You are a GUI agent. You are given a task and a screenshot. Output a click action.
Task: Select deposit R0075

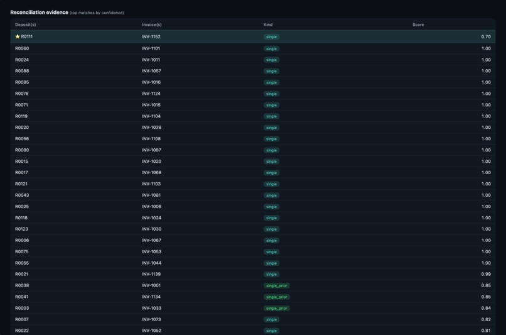[21, 251]
